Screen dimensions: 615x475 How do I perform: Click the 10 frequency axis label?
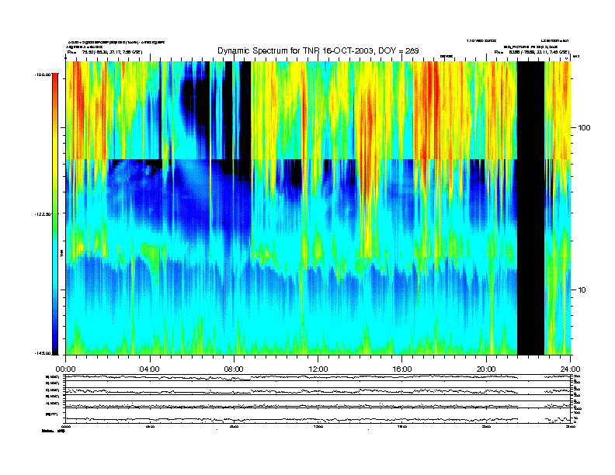coord(582,290)
